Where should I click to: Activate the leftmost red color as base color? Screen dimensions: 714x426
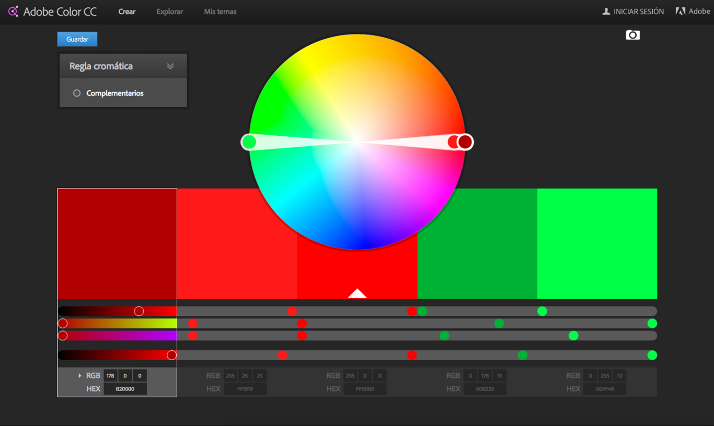(x=117, y=243)
